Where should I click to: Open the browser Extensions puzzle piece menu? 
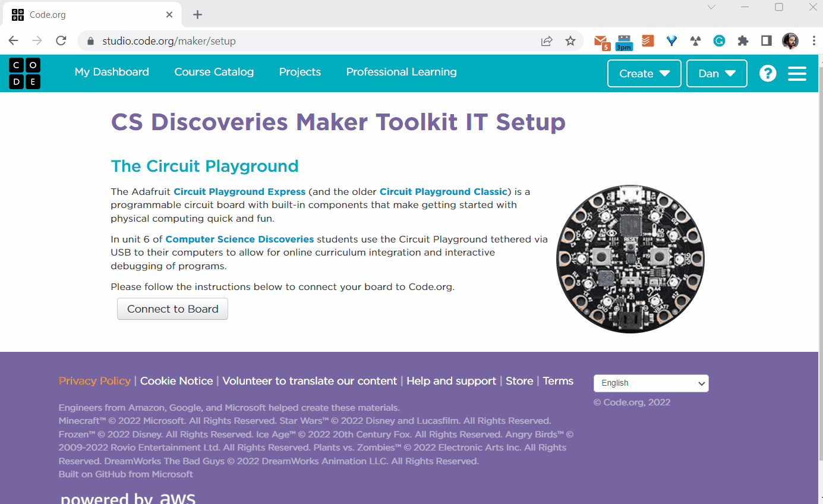click(x=743, y=41)
